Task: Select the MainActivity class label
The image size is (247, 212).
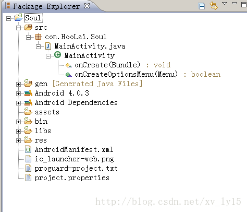Action: (90, 56)
